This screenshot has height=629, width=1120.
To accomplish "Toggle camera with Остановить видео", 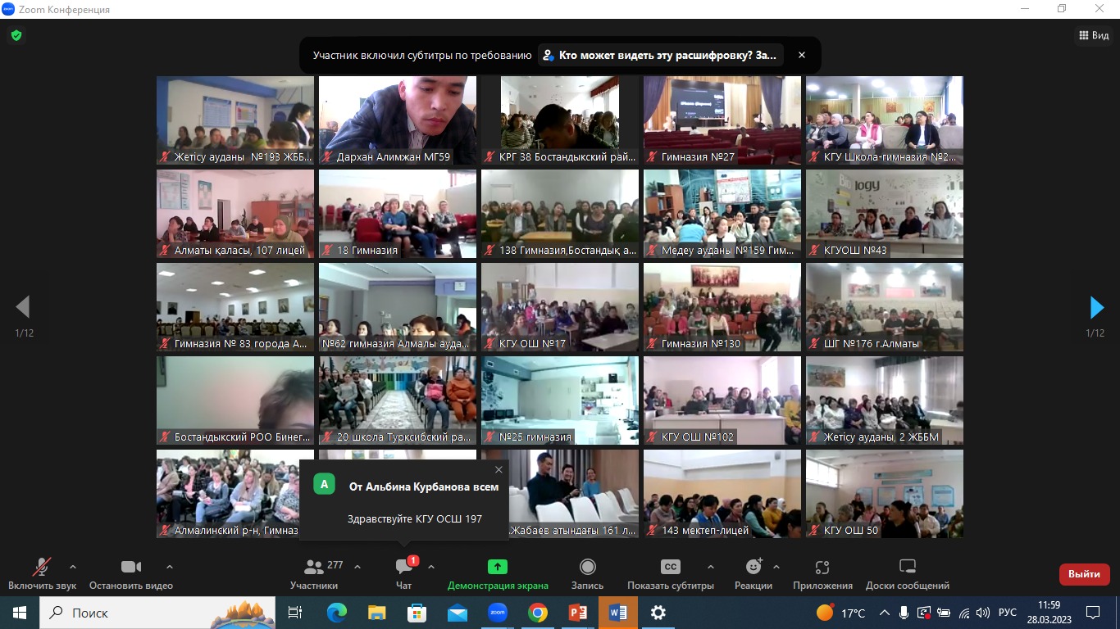I will 131,573.
